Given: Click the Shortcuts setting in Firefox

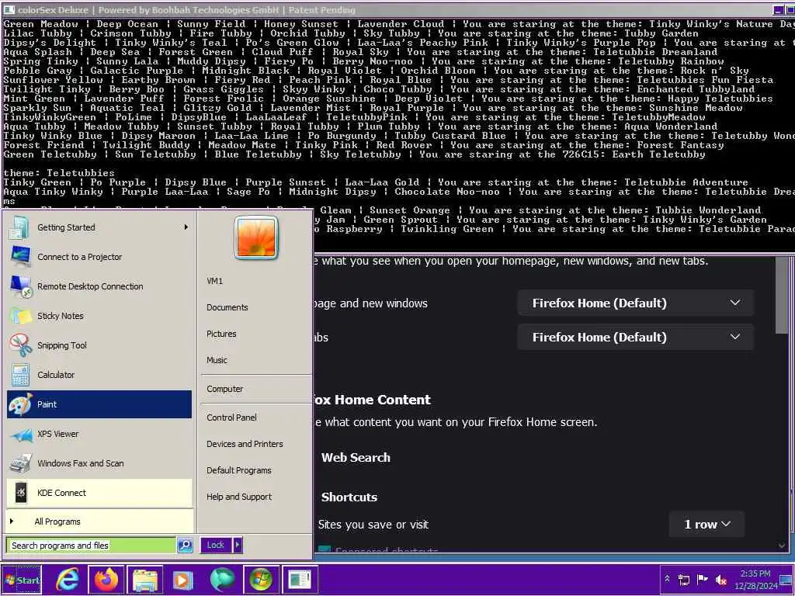Looking at the screenshot, I should coord(349,497).
